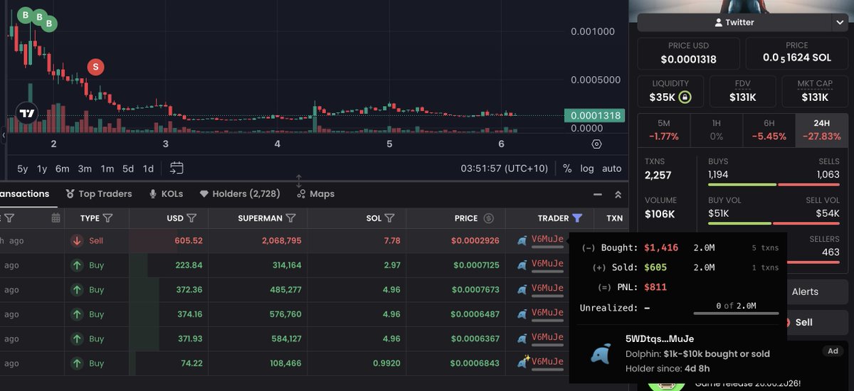
Task: Set chart range to 3m
Action: 85,168
